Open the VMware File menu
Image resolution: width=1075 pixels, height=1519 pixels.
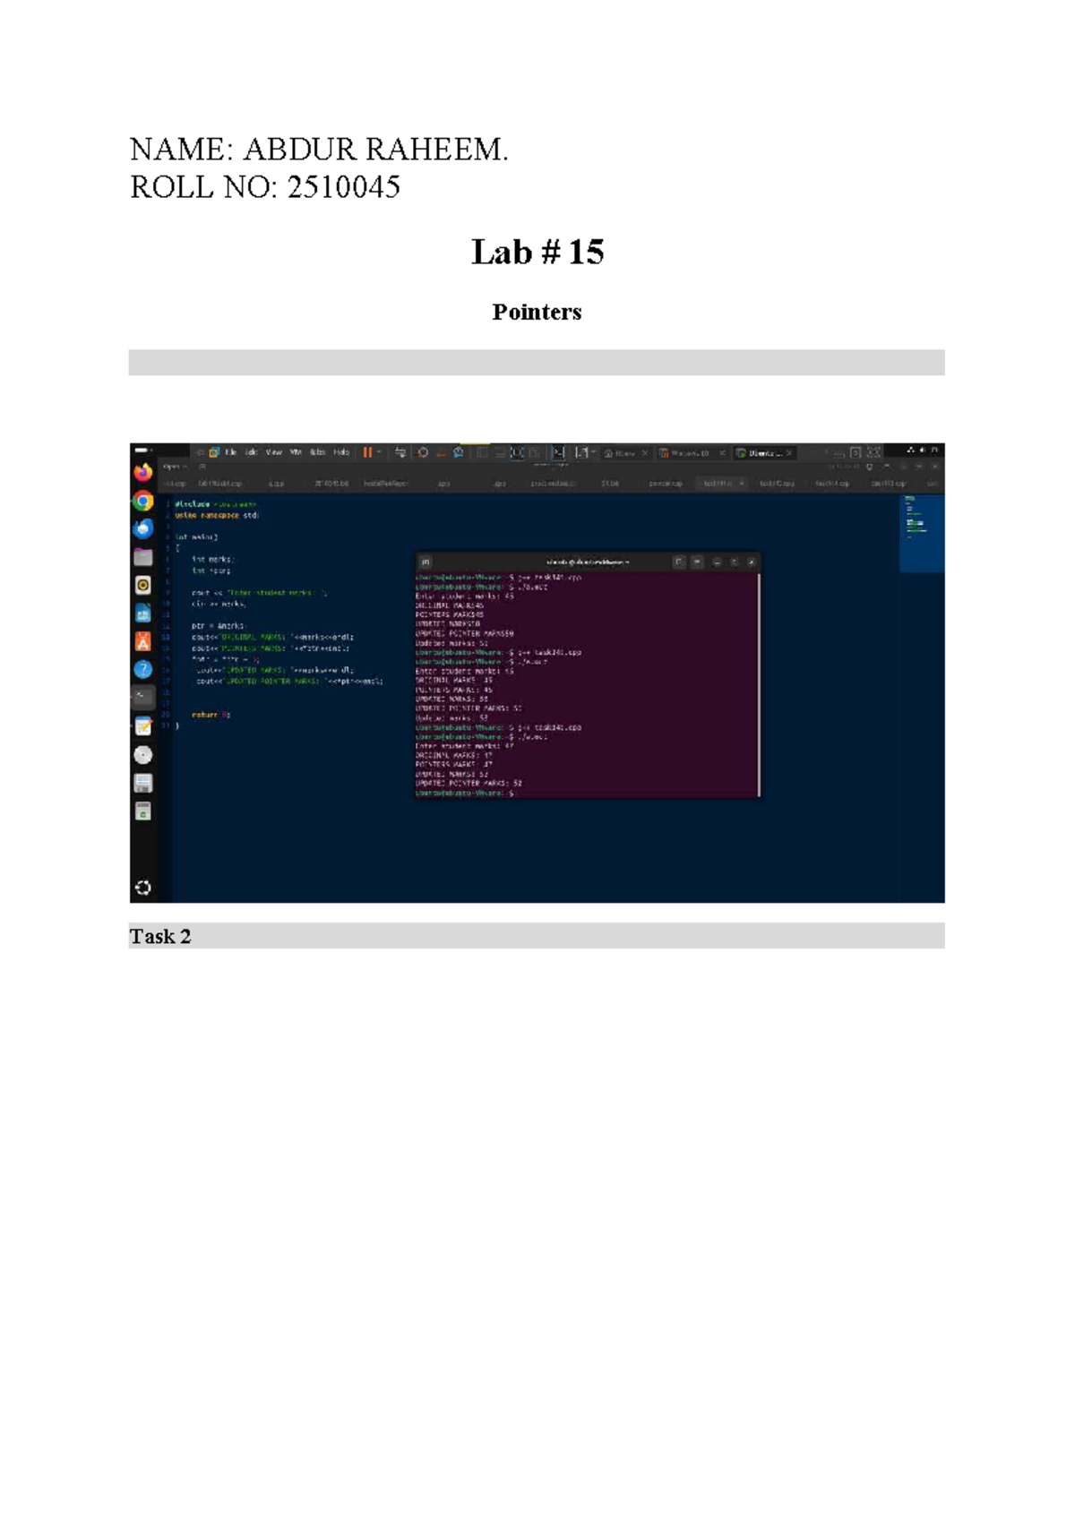(x=231, y=453)
